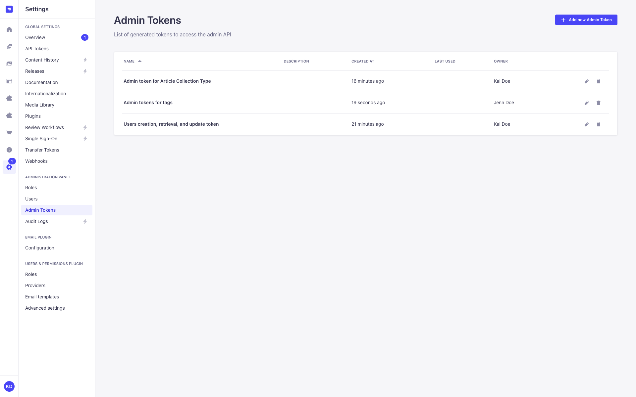Sort tokens by the NAME column
Viewport: 636px width, 397px height.
(x=132, y=61)
